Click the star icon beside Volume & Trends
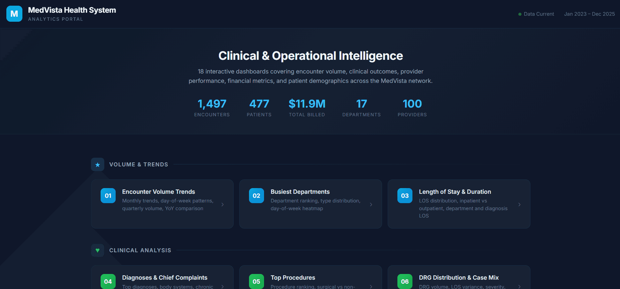 click(98, 164)
